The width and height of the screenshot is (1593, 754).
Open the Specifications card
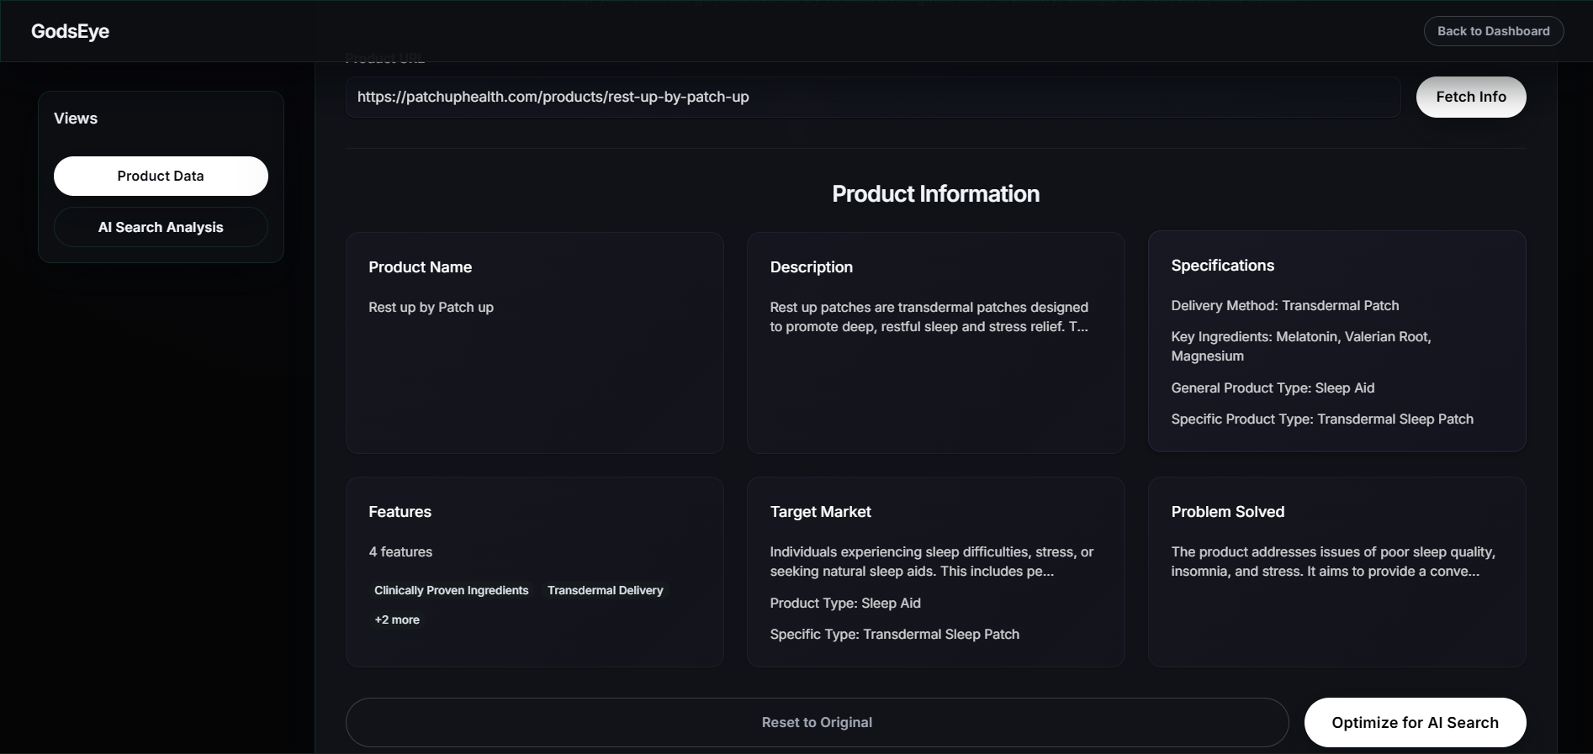pos(1336,341)
